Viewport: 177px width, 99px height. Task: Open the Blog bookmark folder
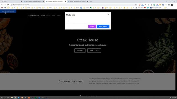[38, 8]
